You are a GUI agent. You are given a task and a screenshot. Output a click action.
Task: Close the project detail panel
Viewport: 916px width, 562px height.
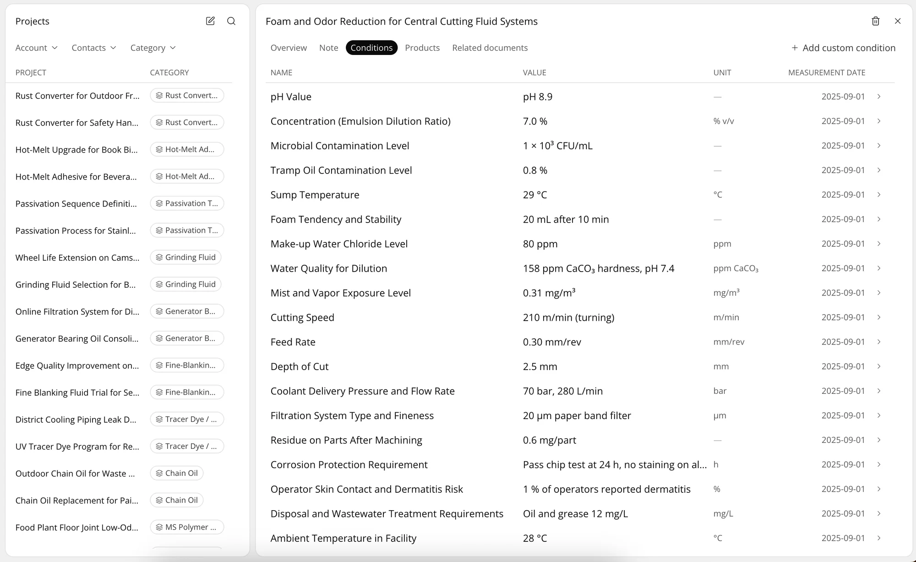898,21
